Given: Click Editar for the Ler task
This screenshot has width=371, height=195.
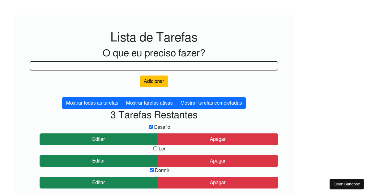Looking at the screenshot, I should pos(98,161).
